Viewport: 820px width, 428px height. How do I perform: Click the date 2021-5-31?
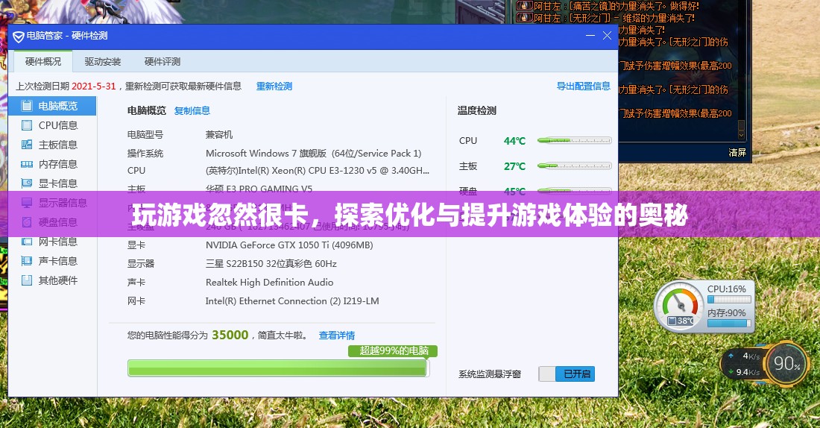(94, 86)
